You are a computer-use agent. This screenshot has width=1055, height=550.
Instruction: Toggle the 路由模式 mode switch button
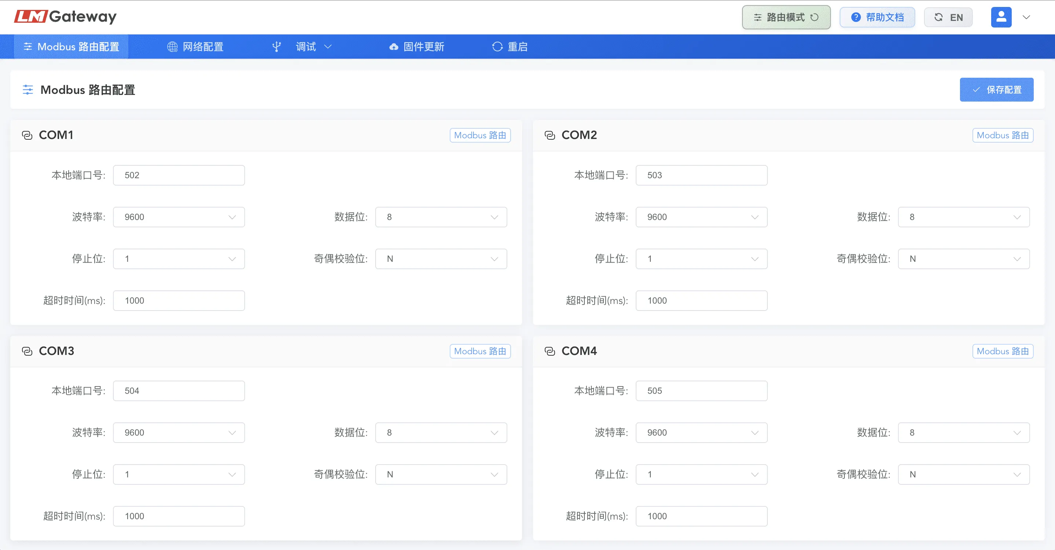(x=786, y=17)
